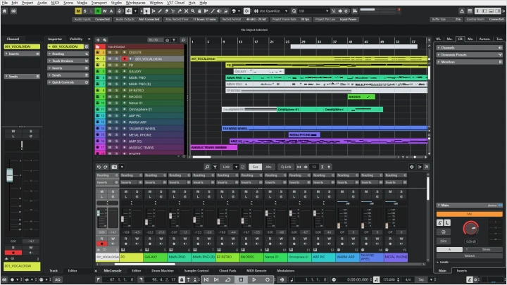
Task: Select the Zoom magnifier tool in toolbar
Action: (193, 11)
